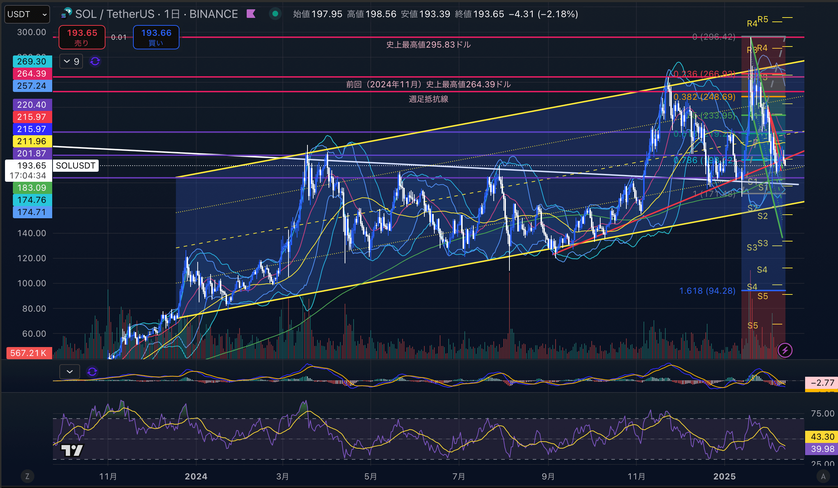
Task: Click the 2024 time axis label
Action: (196, 477)
